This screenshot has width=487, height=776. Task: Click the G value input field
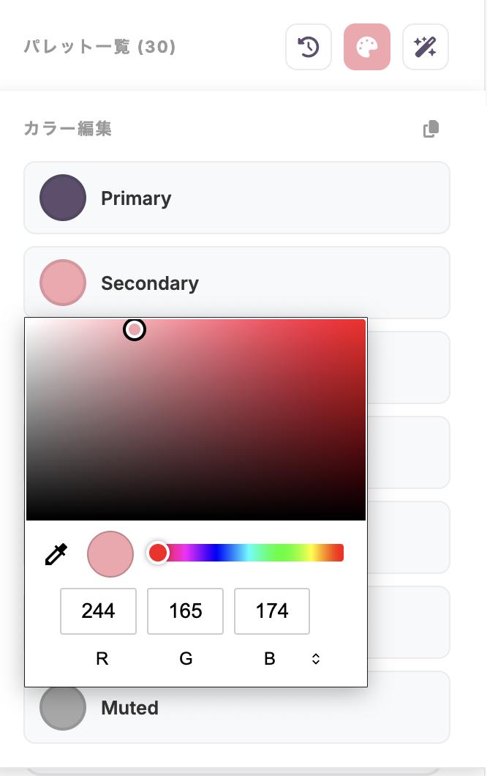(185, 611)
